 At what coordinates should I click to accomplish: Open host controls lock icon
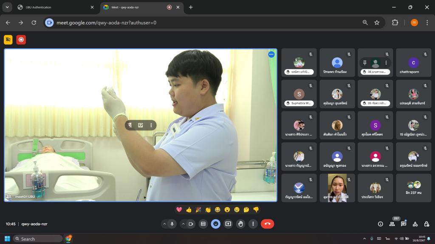[x=427, y=224]
